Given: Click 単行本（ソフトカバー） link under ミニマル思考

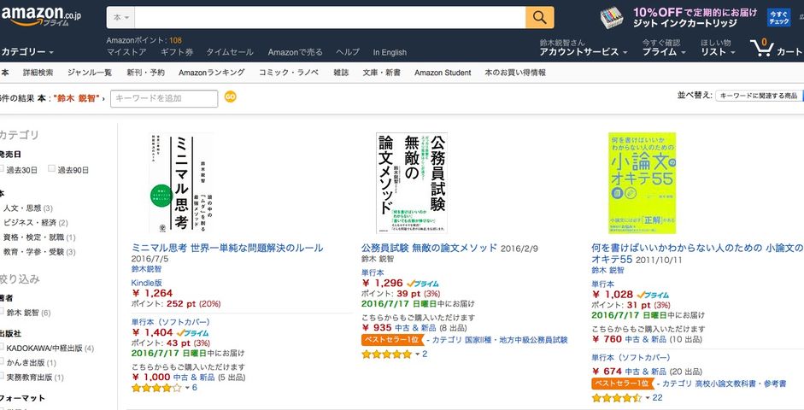Looking at the screenshot, I should click(170, 322).
